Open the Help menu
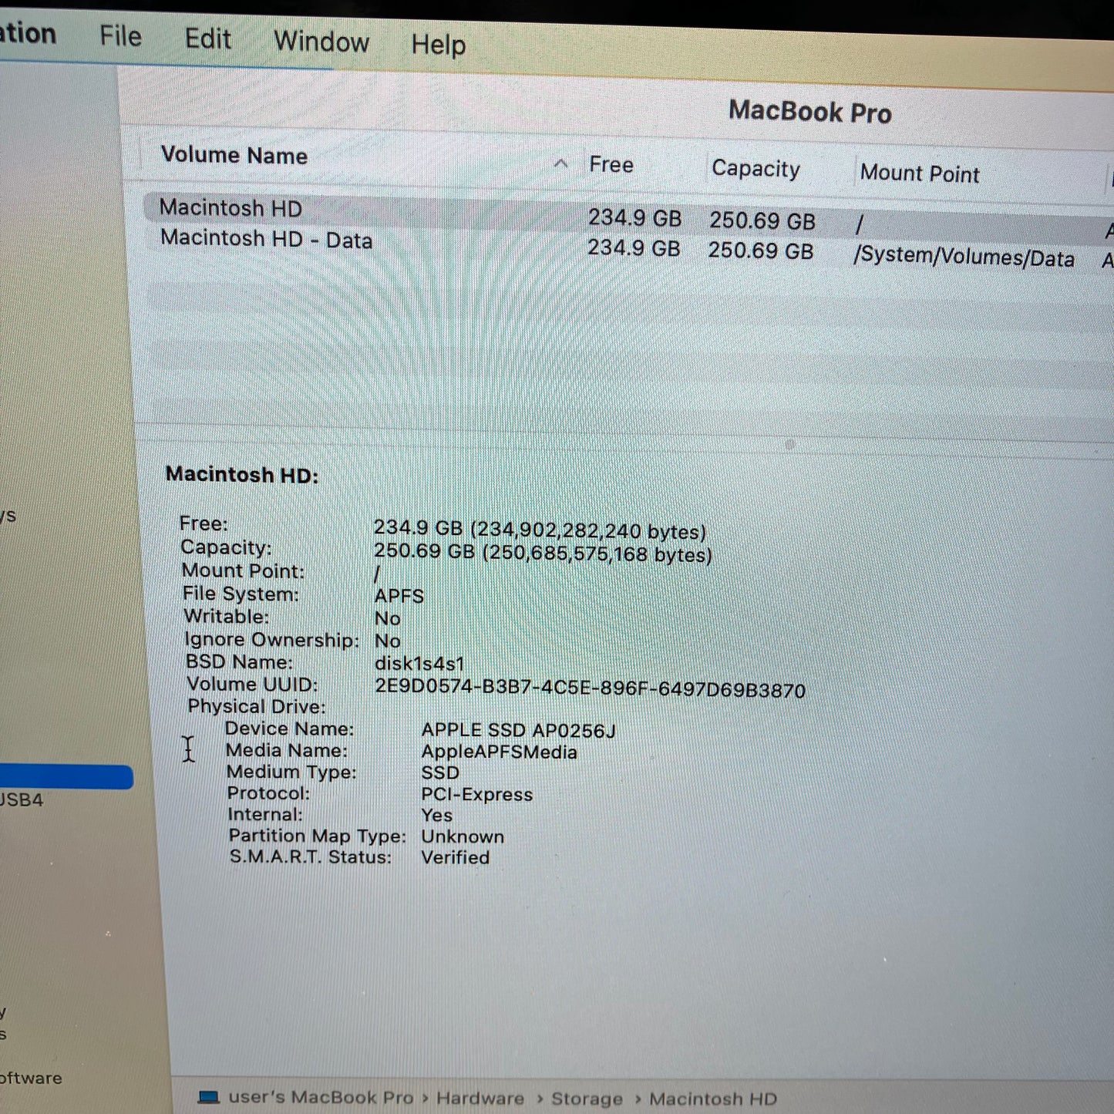 (x=438, y=45)
